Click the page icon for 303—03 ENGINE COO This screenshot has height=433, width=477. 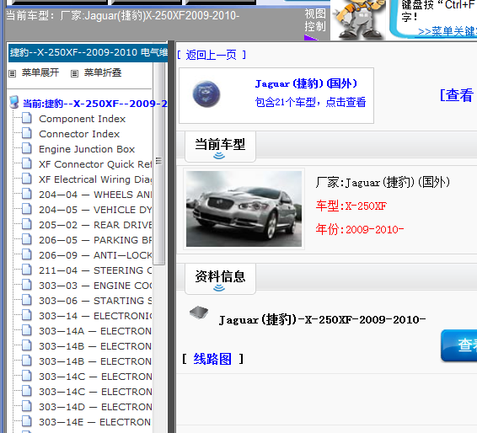27,286
